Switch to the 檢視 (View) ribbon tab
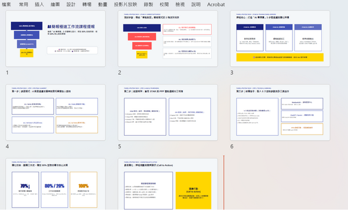This screenshot has width=348, height=210. (180, 5)
